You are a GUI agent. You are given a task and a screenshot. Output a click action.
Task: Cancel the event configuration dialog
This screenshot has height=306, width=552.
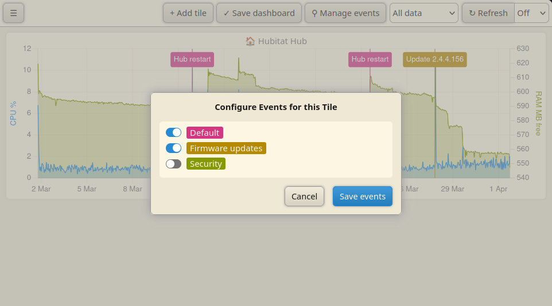pyautogui.click(x=304, y=196)
